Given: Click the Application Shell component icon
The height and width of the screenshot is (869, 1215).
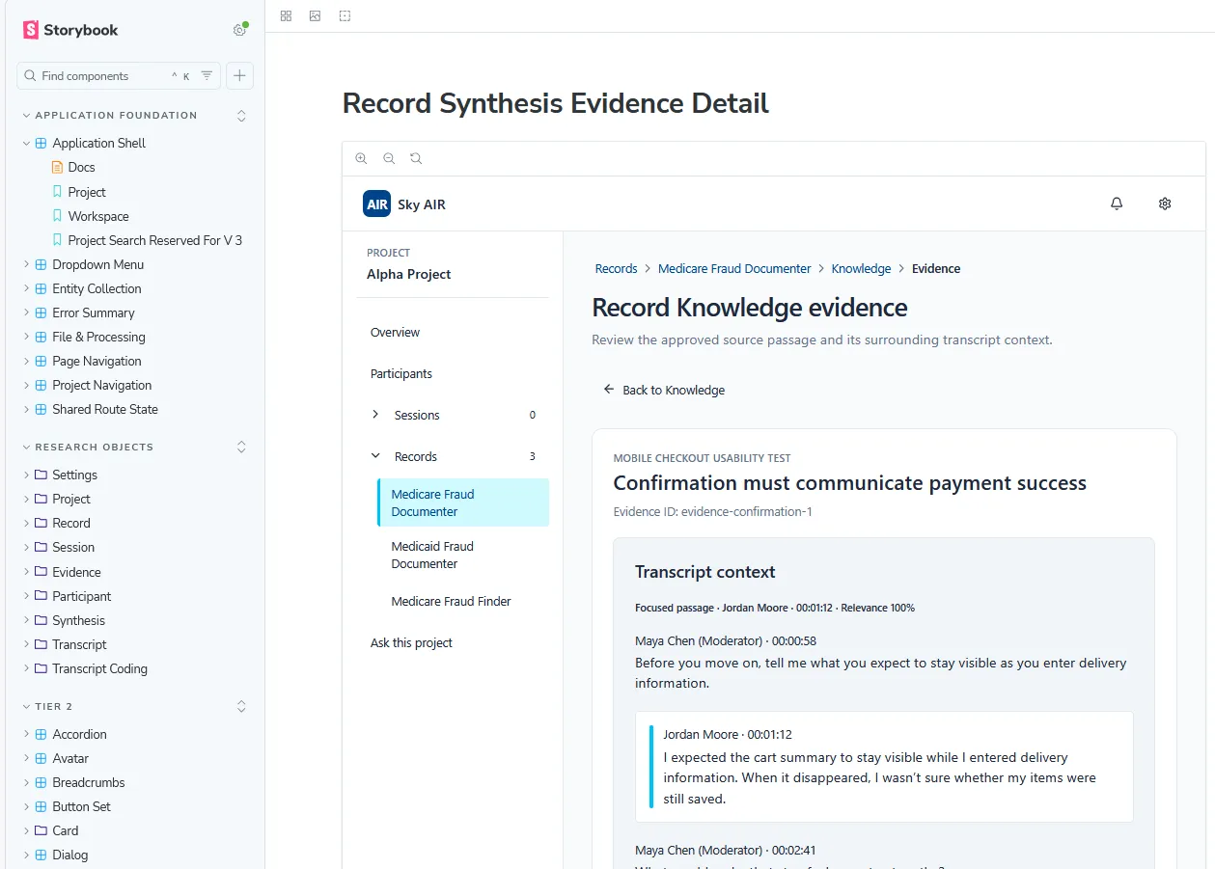Looking at the screenshot, I should 41,143.
